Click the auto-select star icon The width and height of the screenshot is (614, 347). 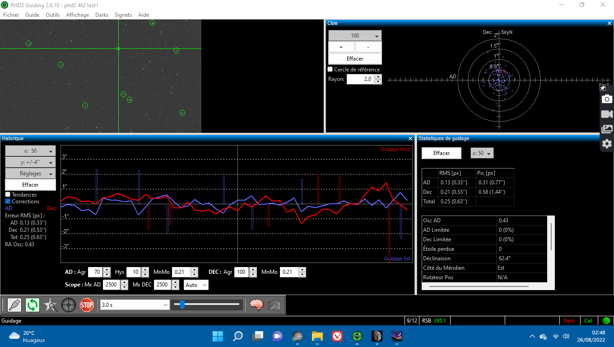click(x=51, y=305)
